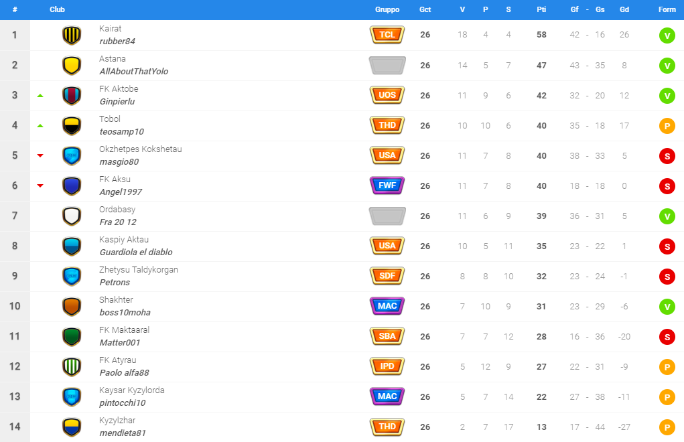Click the TCL group badge for Kairat
The height and width of the screenshot is (442, 684).
pos(387,35)
